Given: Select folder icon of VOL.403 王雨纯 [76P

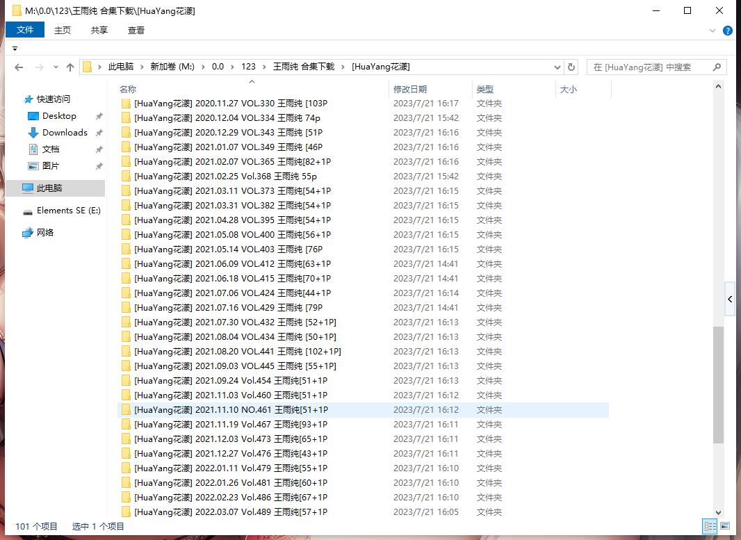Looking at the screenshot, I should tap(126, 249).
